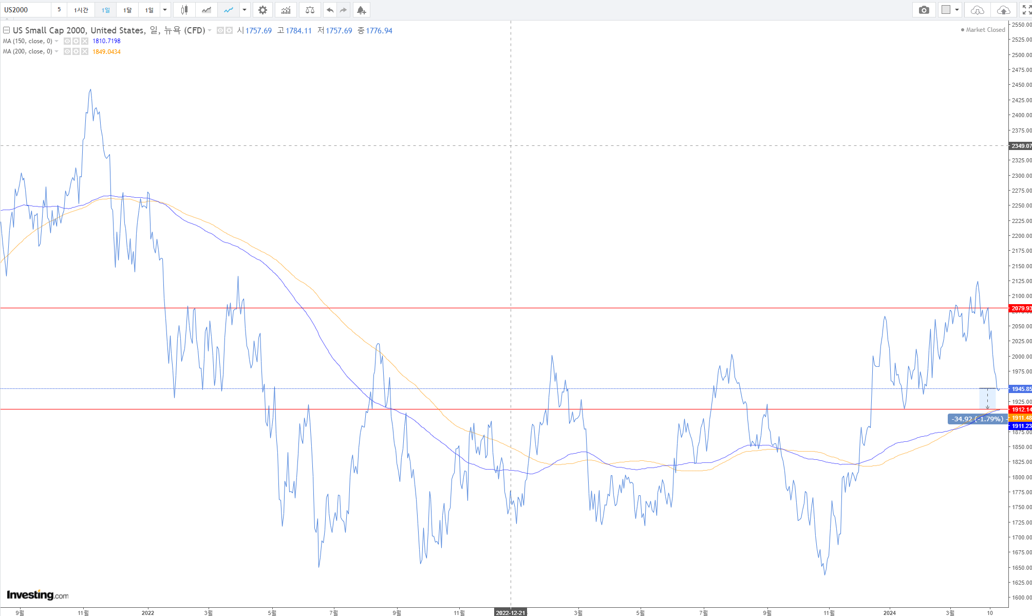The image size is (1032, 616).
Task: Select the 1달 interval tab
Action: 127,10
